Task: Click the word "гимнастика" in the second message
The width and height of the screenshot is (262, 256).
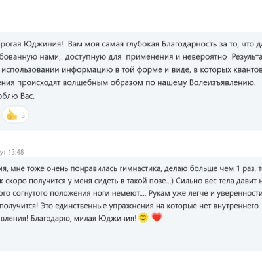Action: click(141, 169)
